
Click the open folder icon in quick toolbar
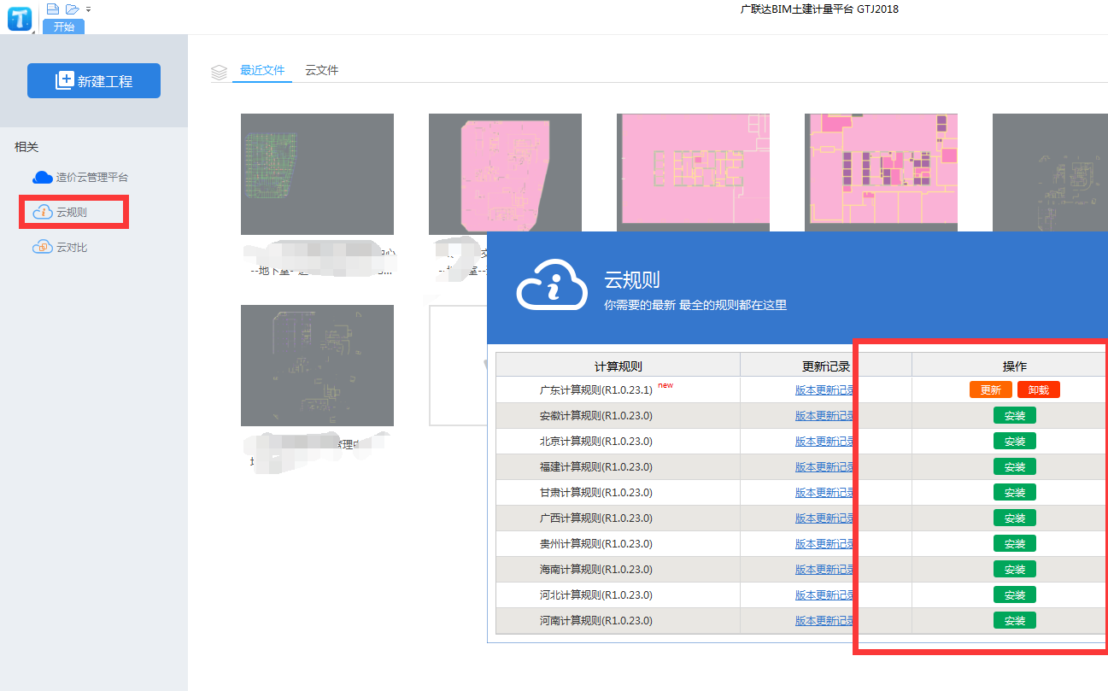tap(73, 9)
